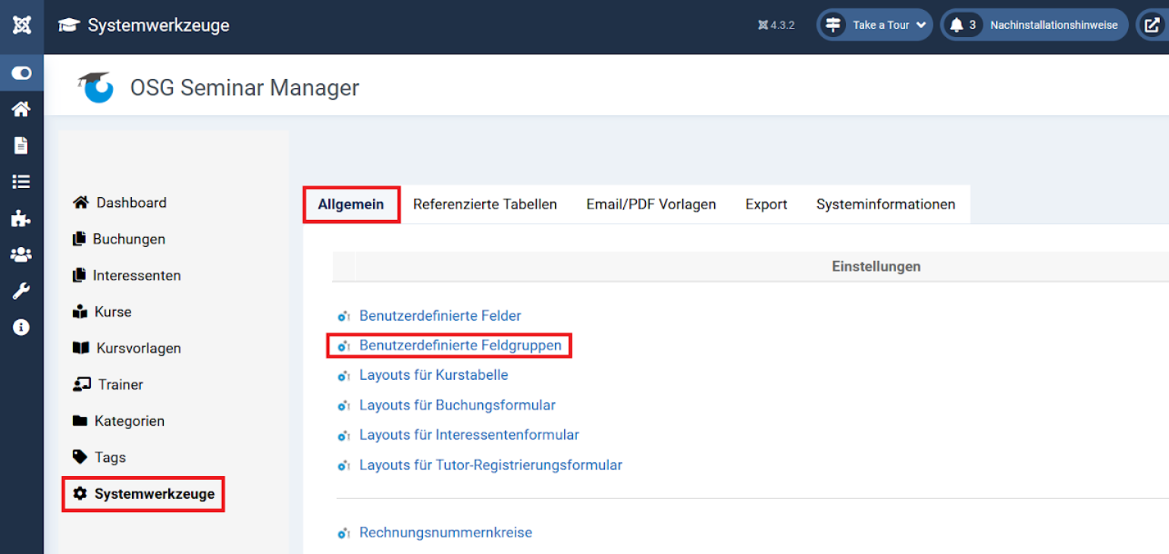The height and width of the screenshot is (554, 1169).
Task: Go to Buchungen in the left menu
Action: coord(129,239)
